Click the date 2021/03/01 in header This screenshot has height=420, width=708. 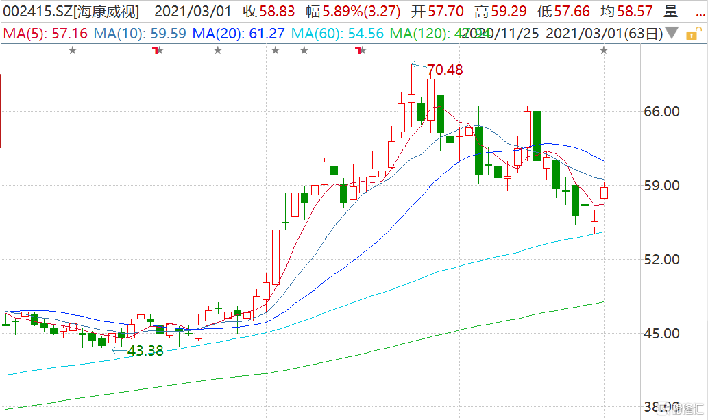193,11
